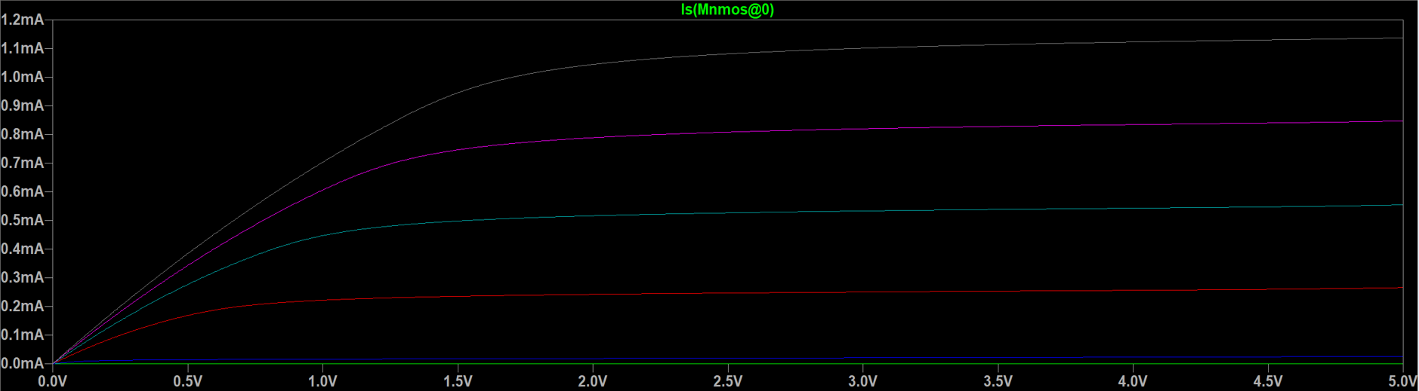Click the 0.1mA y-axis label
The image size is (1419, 391).
pos(22,334)
